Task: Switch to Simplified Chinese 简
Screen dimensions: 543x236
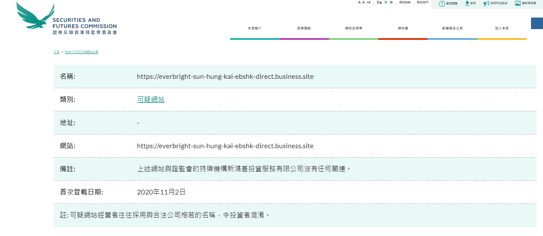Action: 391,3
